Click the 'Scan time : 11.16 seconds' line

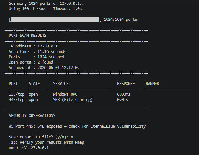[x=38, y=52]
